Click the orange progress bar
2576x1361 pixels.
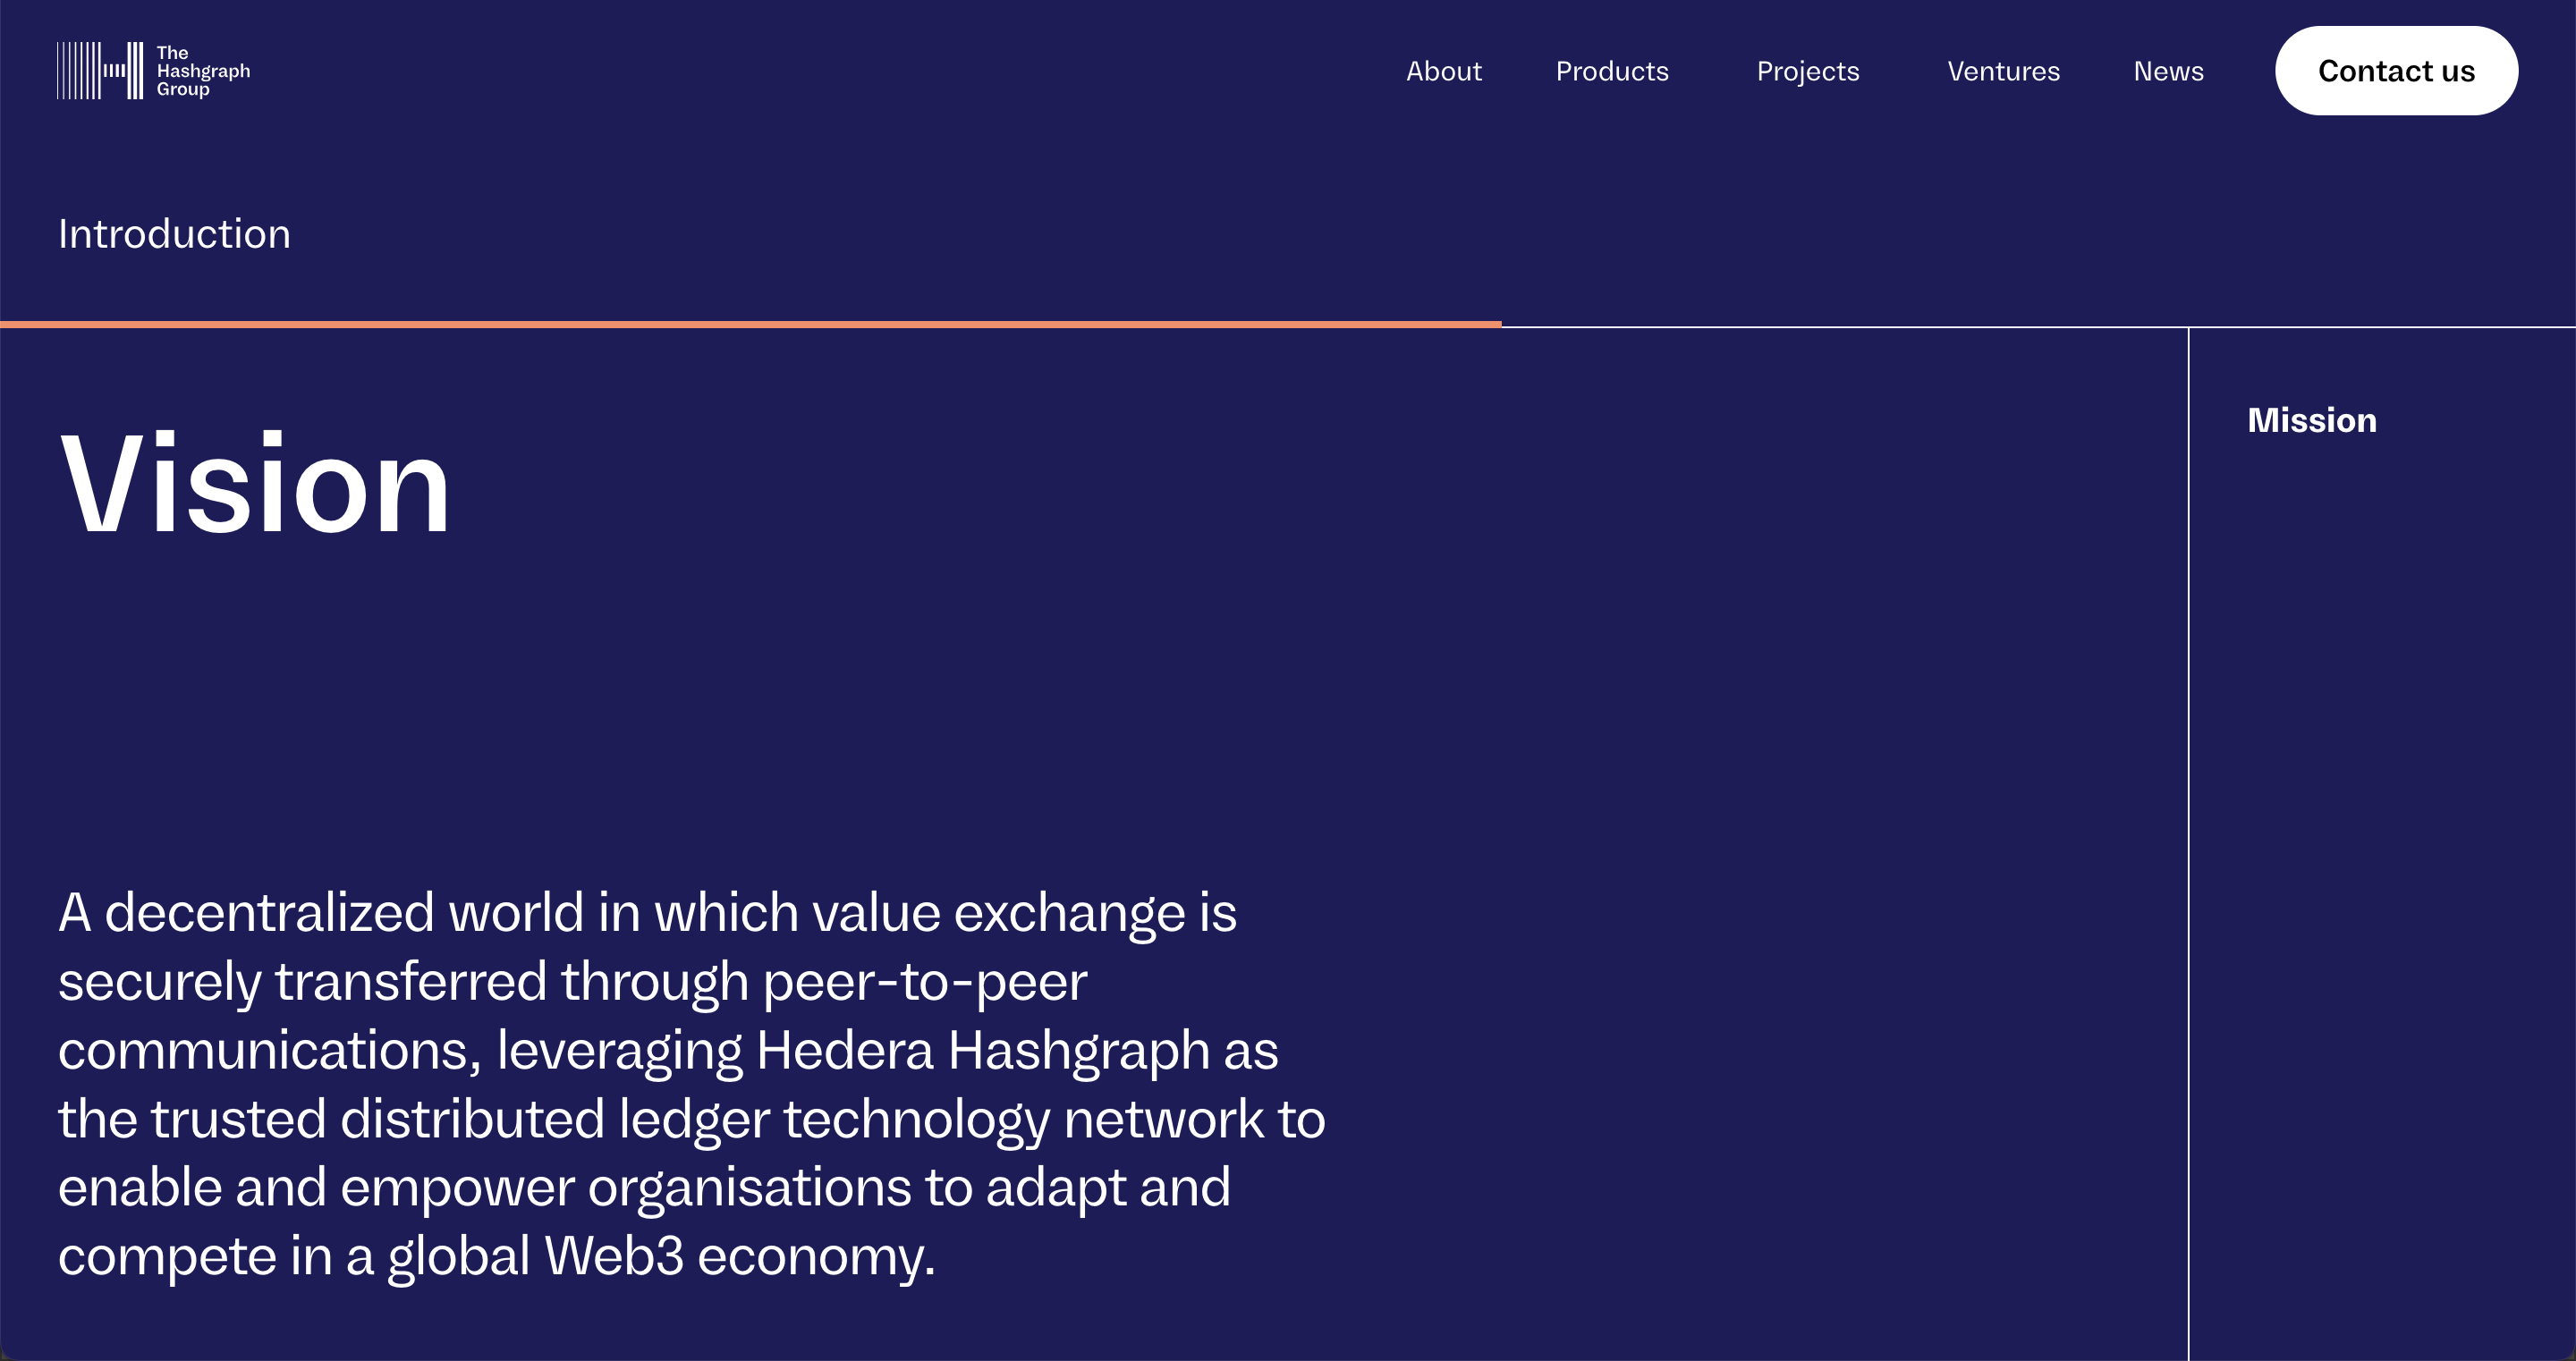[750, 324]
